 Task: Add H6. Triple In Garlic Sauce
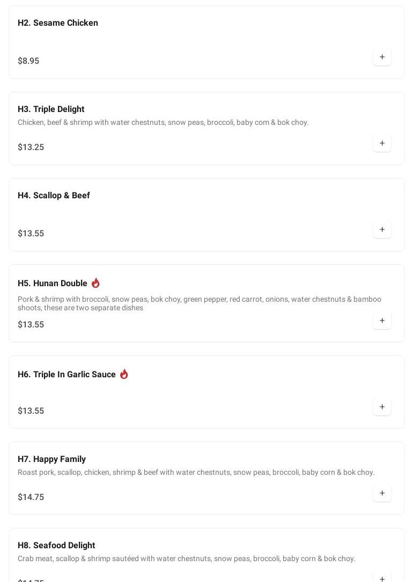point(382,407)
